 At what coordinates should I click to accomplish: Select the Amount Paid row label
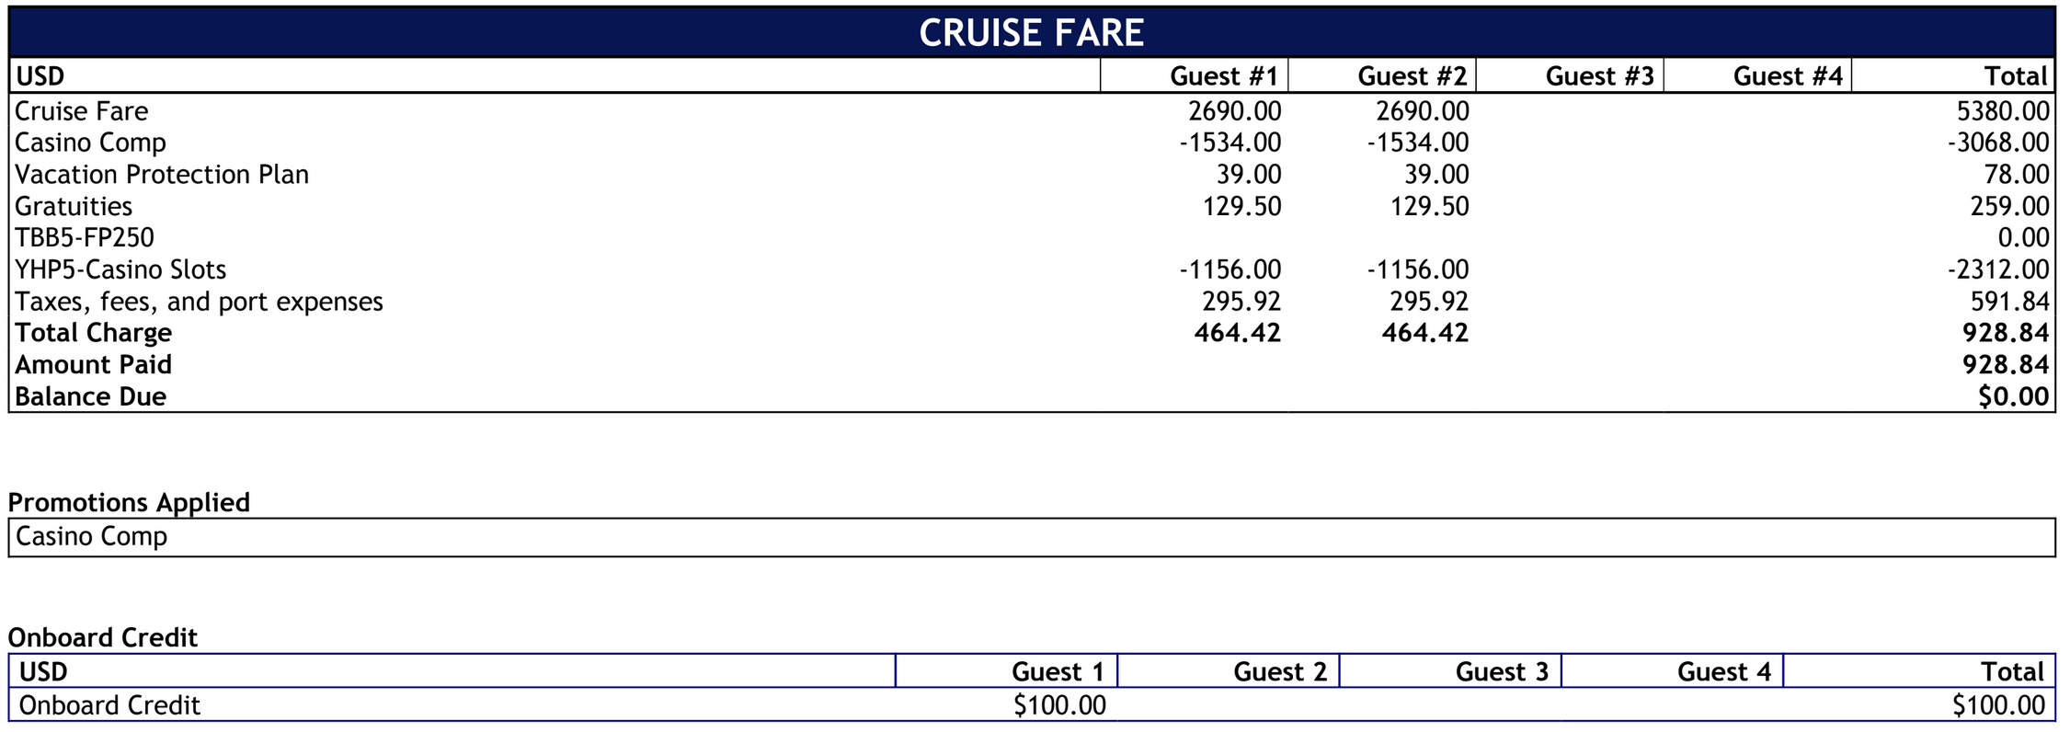point(94,365)
